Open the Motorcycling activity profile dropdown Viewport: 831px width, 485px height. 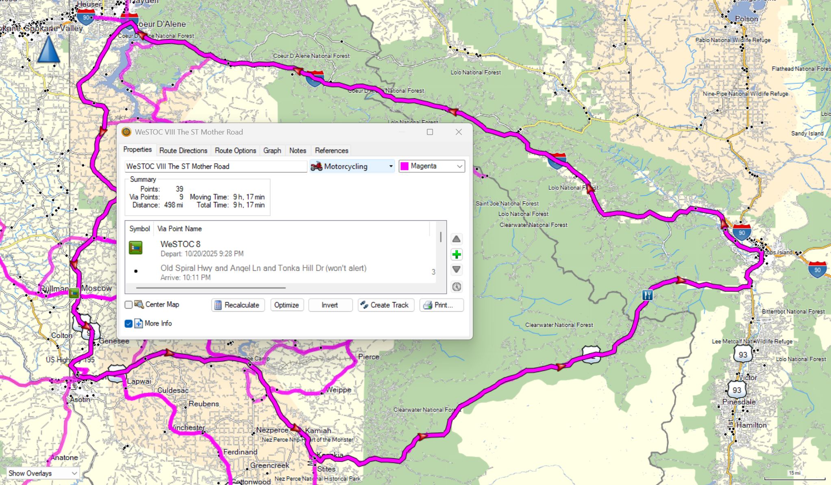click(352, 166)
